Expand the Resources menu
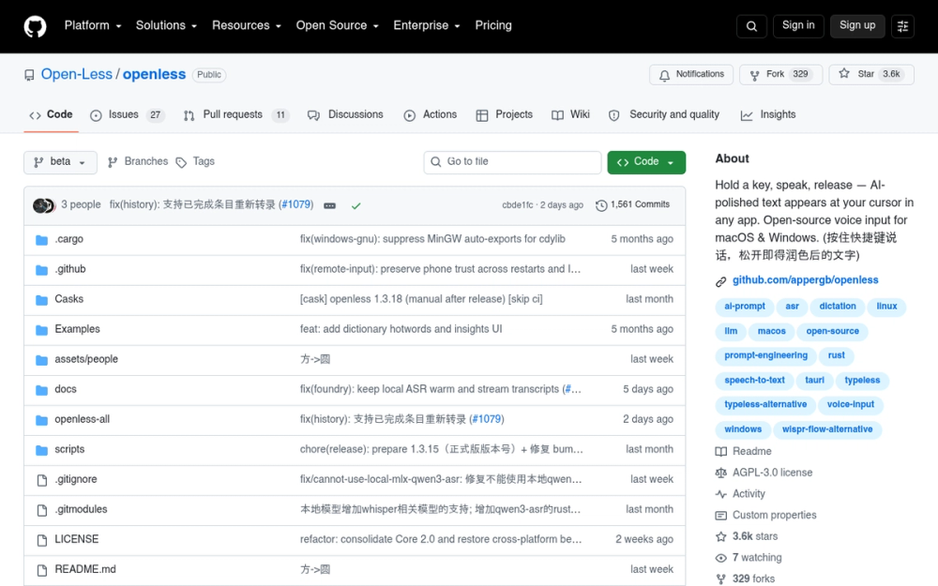938x586 pixels. pos(247,25)
